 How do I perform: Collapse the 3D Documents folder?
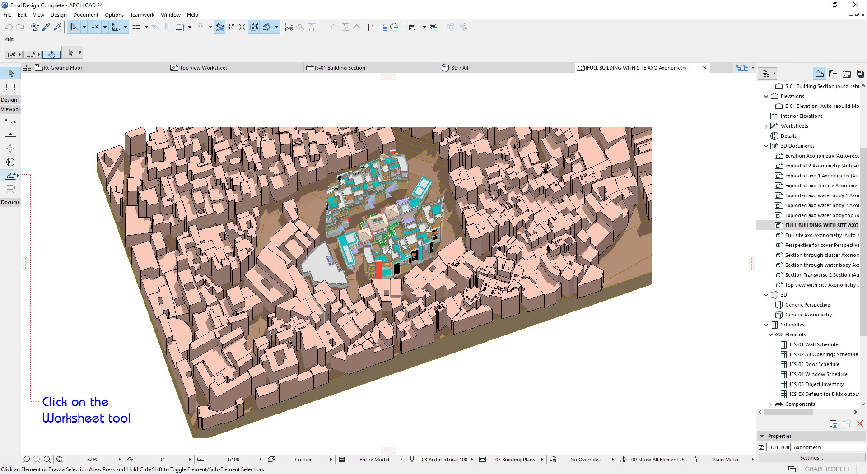tap(766, 146)
